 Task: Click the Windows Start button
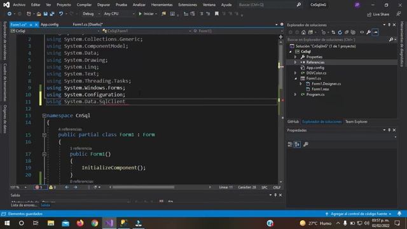coord(7,223)
